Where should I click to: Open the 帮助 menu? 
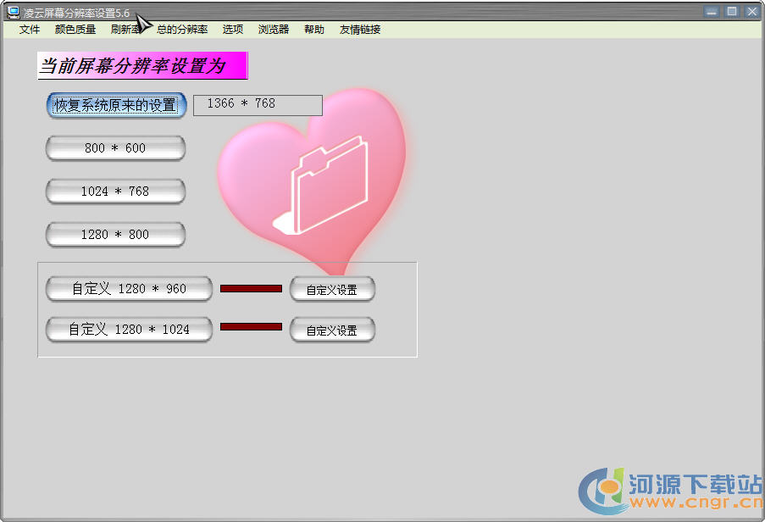pos(314,30)
